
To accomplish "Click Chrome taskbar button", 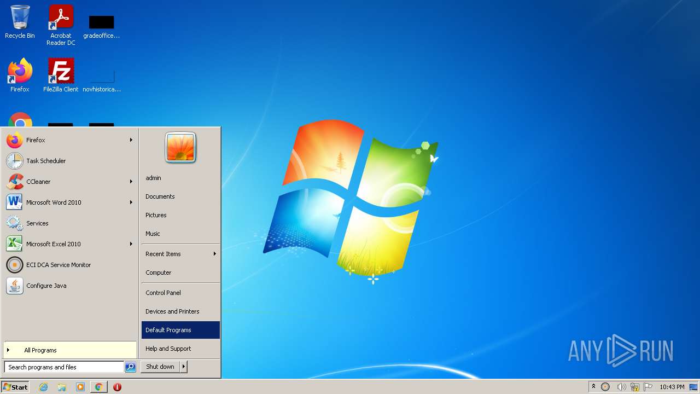I will 99,387.
